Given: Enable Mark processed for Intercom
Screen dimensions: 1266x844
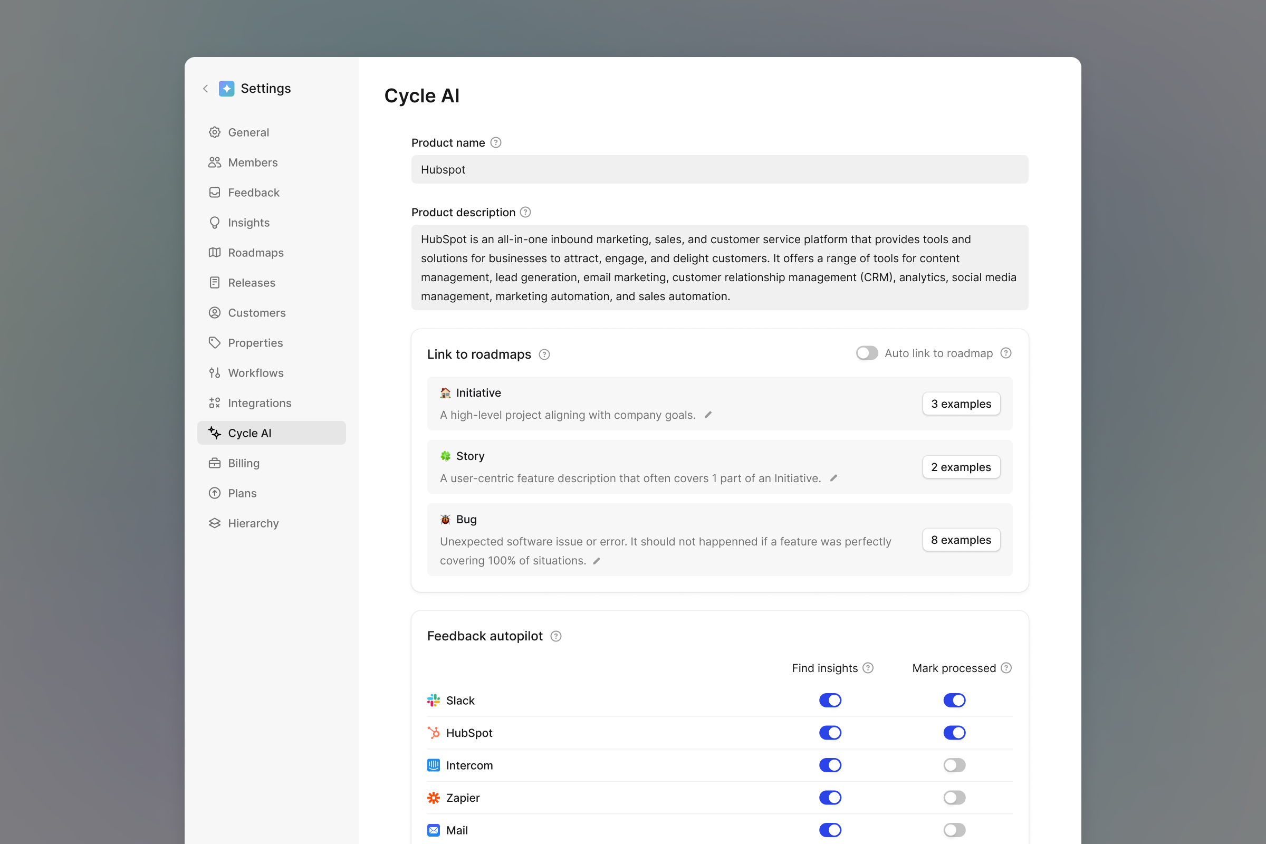Looking at the screenshot, I should point(954,765).
